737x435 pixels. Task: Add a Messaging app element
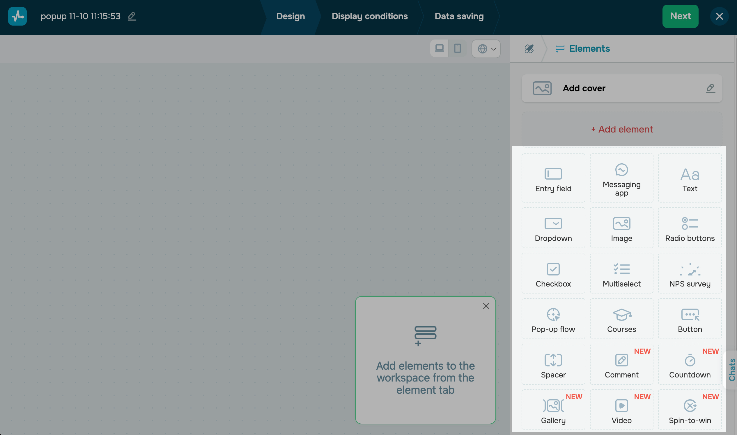621,178
